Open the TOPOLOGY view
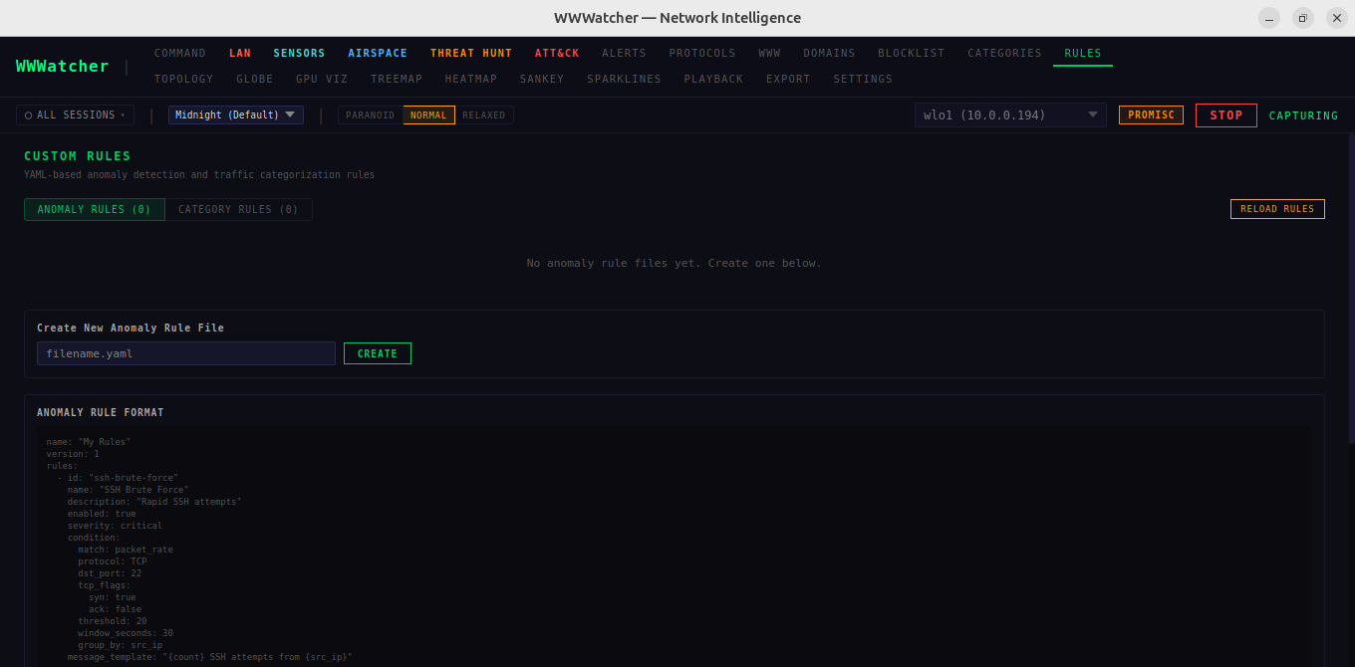 tap(184, 79)
